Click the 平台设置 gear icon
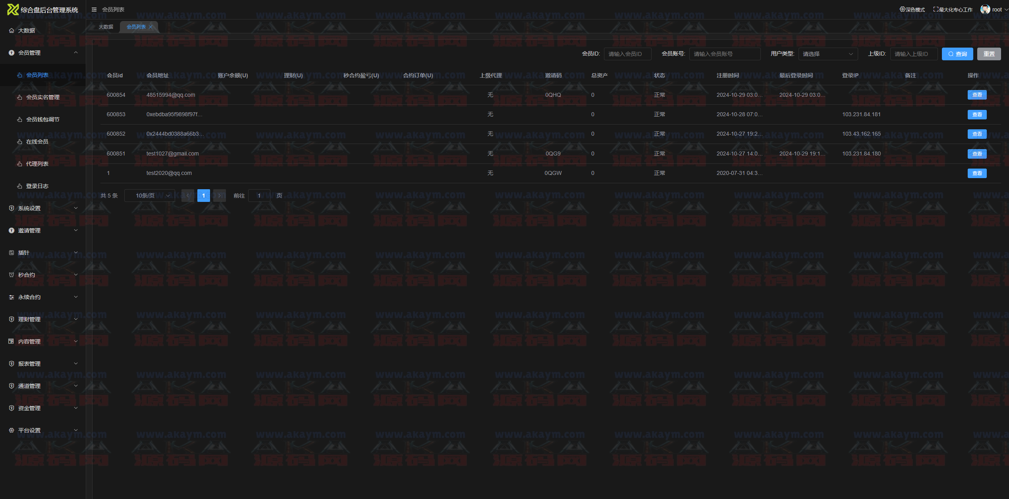1009x499 pixels. point(12,430)
